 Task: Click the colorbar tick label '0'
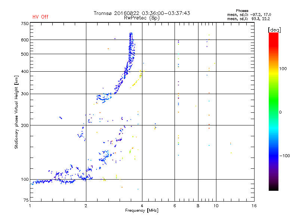(280, 112)
